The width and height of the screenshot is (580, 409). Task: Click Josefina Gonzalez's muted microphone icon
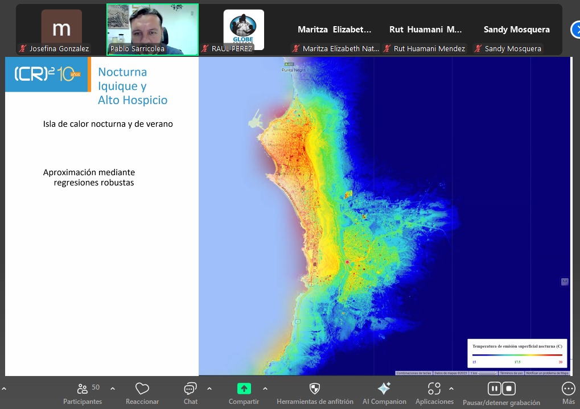tap(23, 49)
